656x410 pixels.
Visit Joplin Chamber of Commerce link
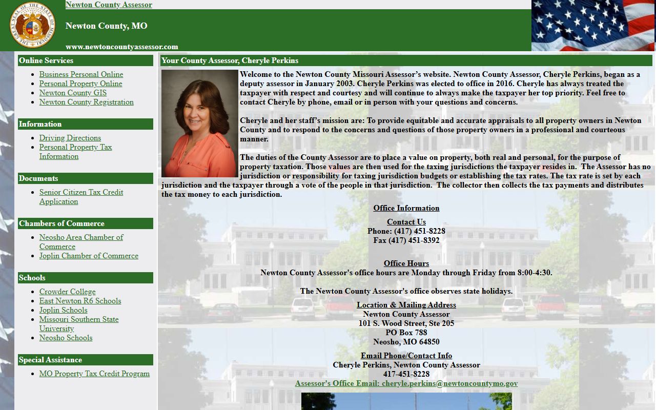[x=89, y=256]
